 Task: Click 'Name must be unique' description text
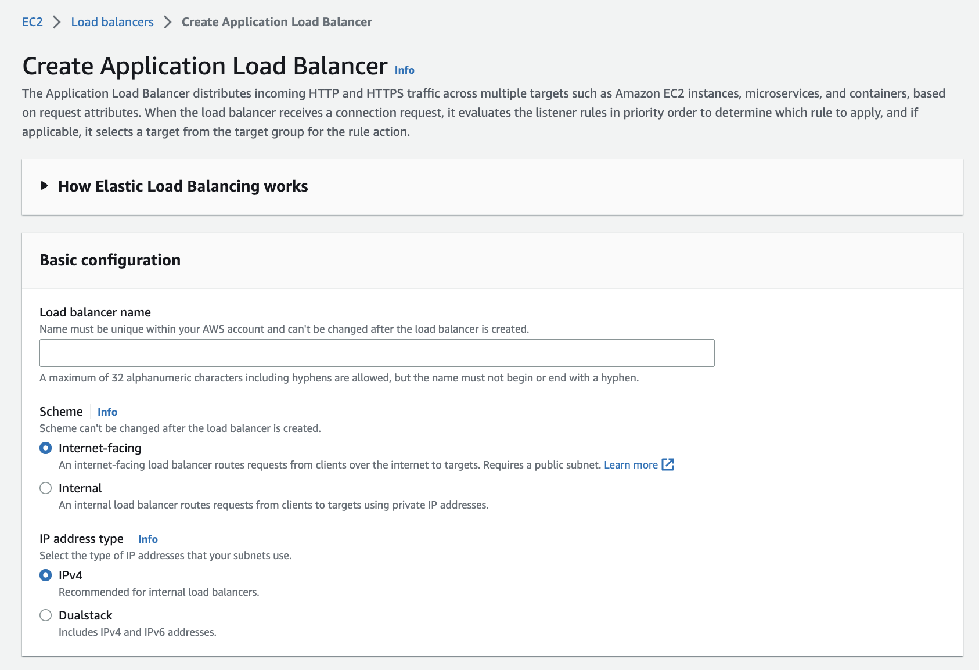pos(285,329)
